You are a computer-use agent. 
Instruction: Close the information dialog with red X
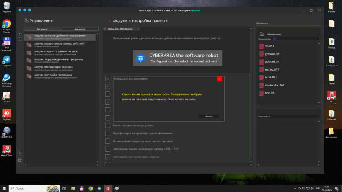coord(219,79)
